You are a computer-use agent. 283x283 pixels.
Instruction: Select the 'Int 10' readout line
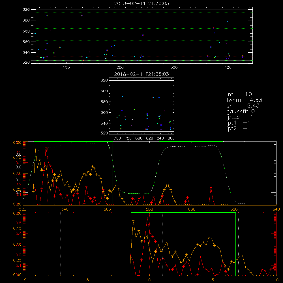point(239,94)
